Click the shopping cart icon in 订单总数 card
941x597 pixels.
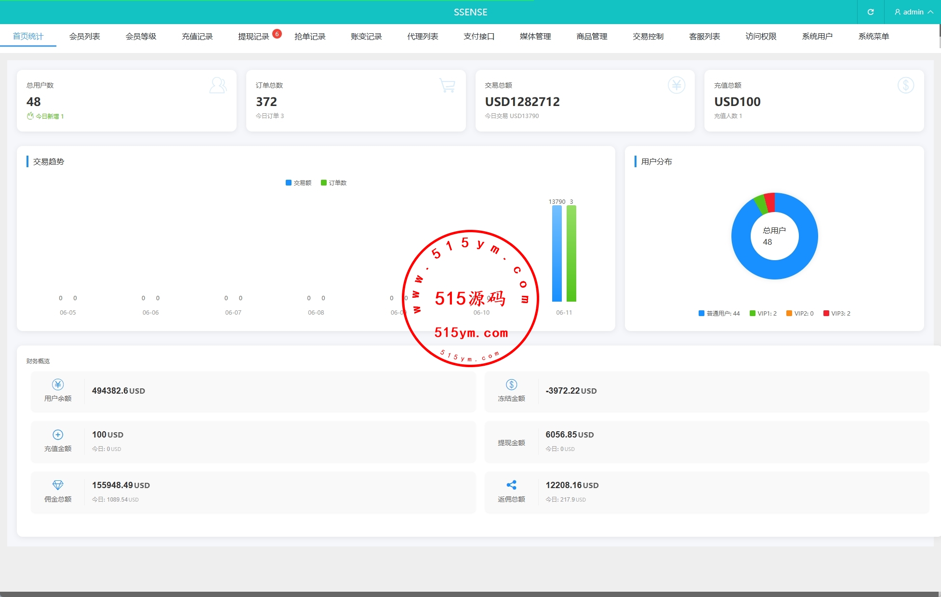pos(447,85)
